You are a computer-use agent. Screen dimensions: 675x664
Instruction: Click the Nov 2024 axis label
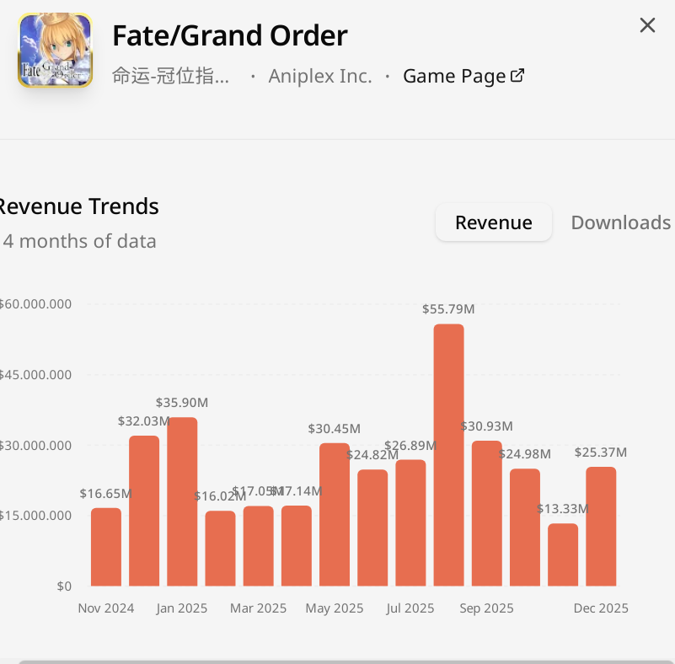106,608
